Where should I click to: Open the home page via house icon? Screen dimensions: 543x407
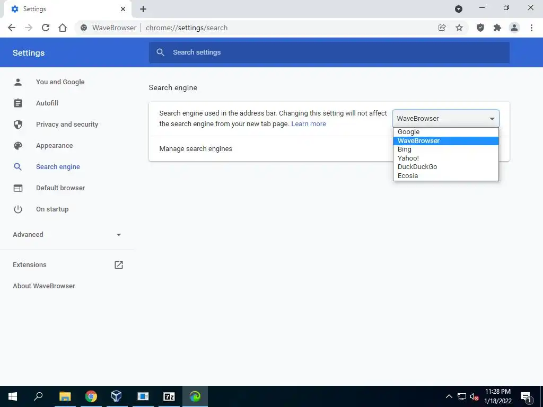tap(63, 28)
